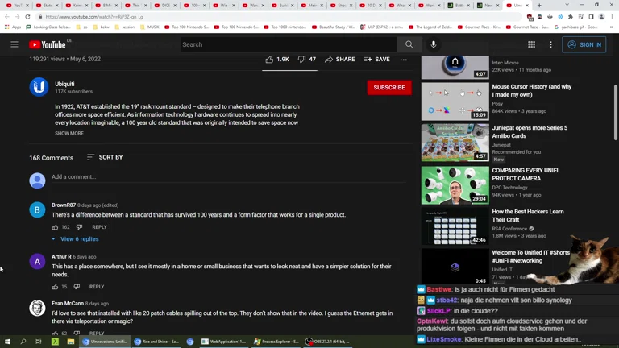
Task: Open the Apps bookmark shortcut
Action: pos(13,27)
